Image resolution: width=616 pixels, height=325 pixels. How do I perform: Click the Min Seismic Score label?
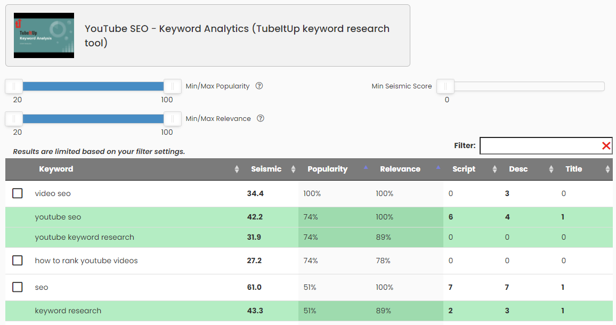pos(401,86)
